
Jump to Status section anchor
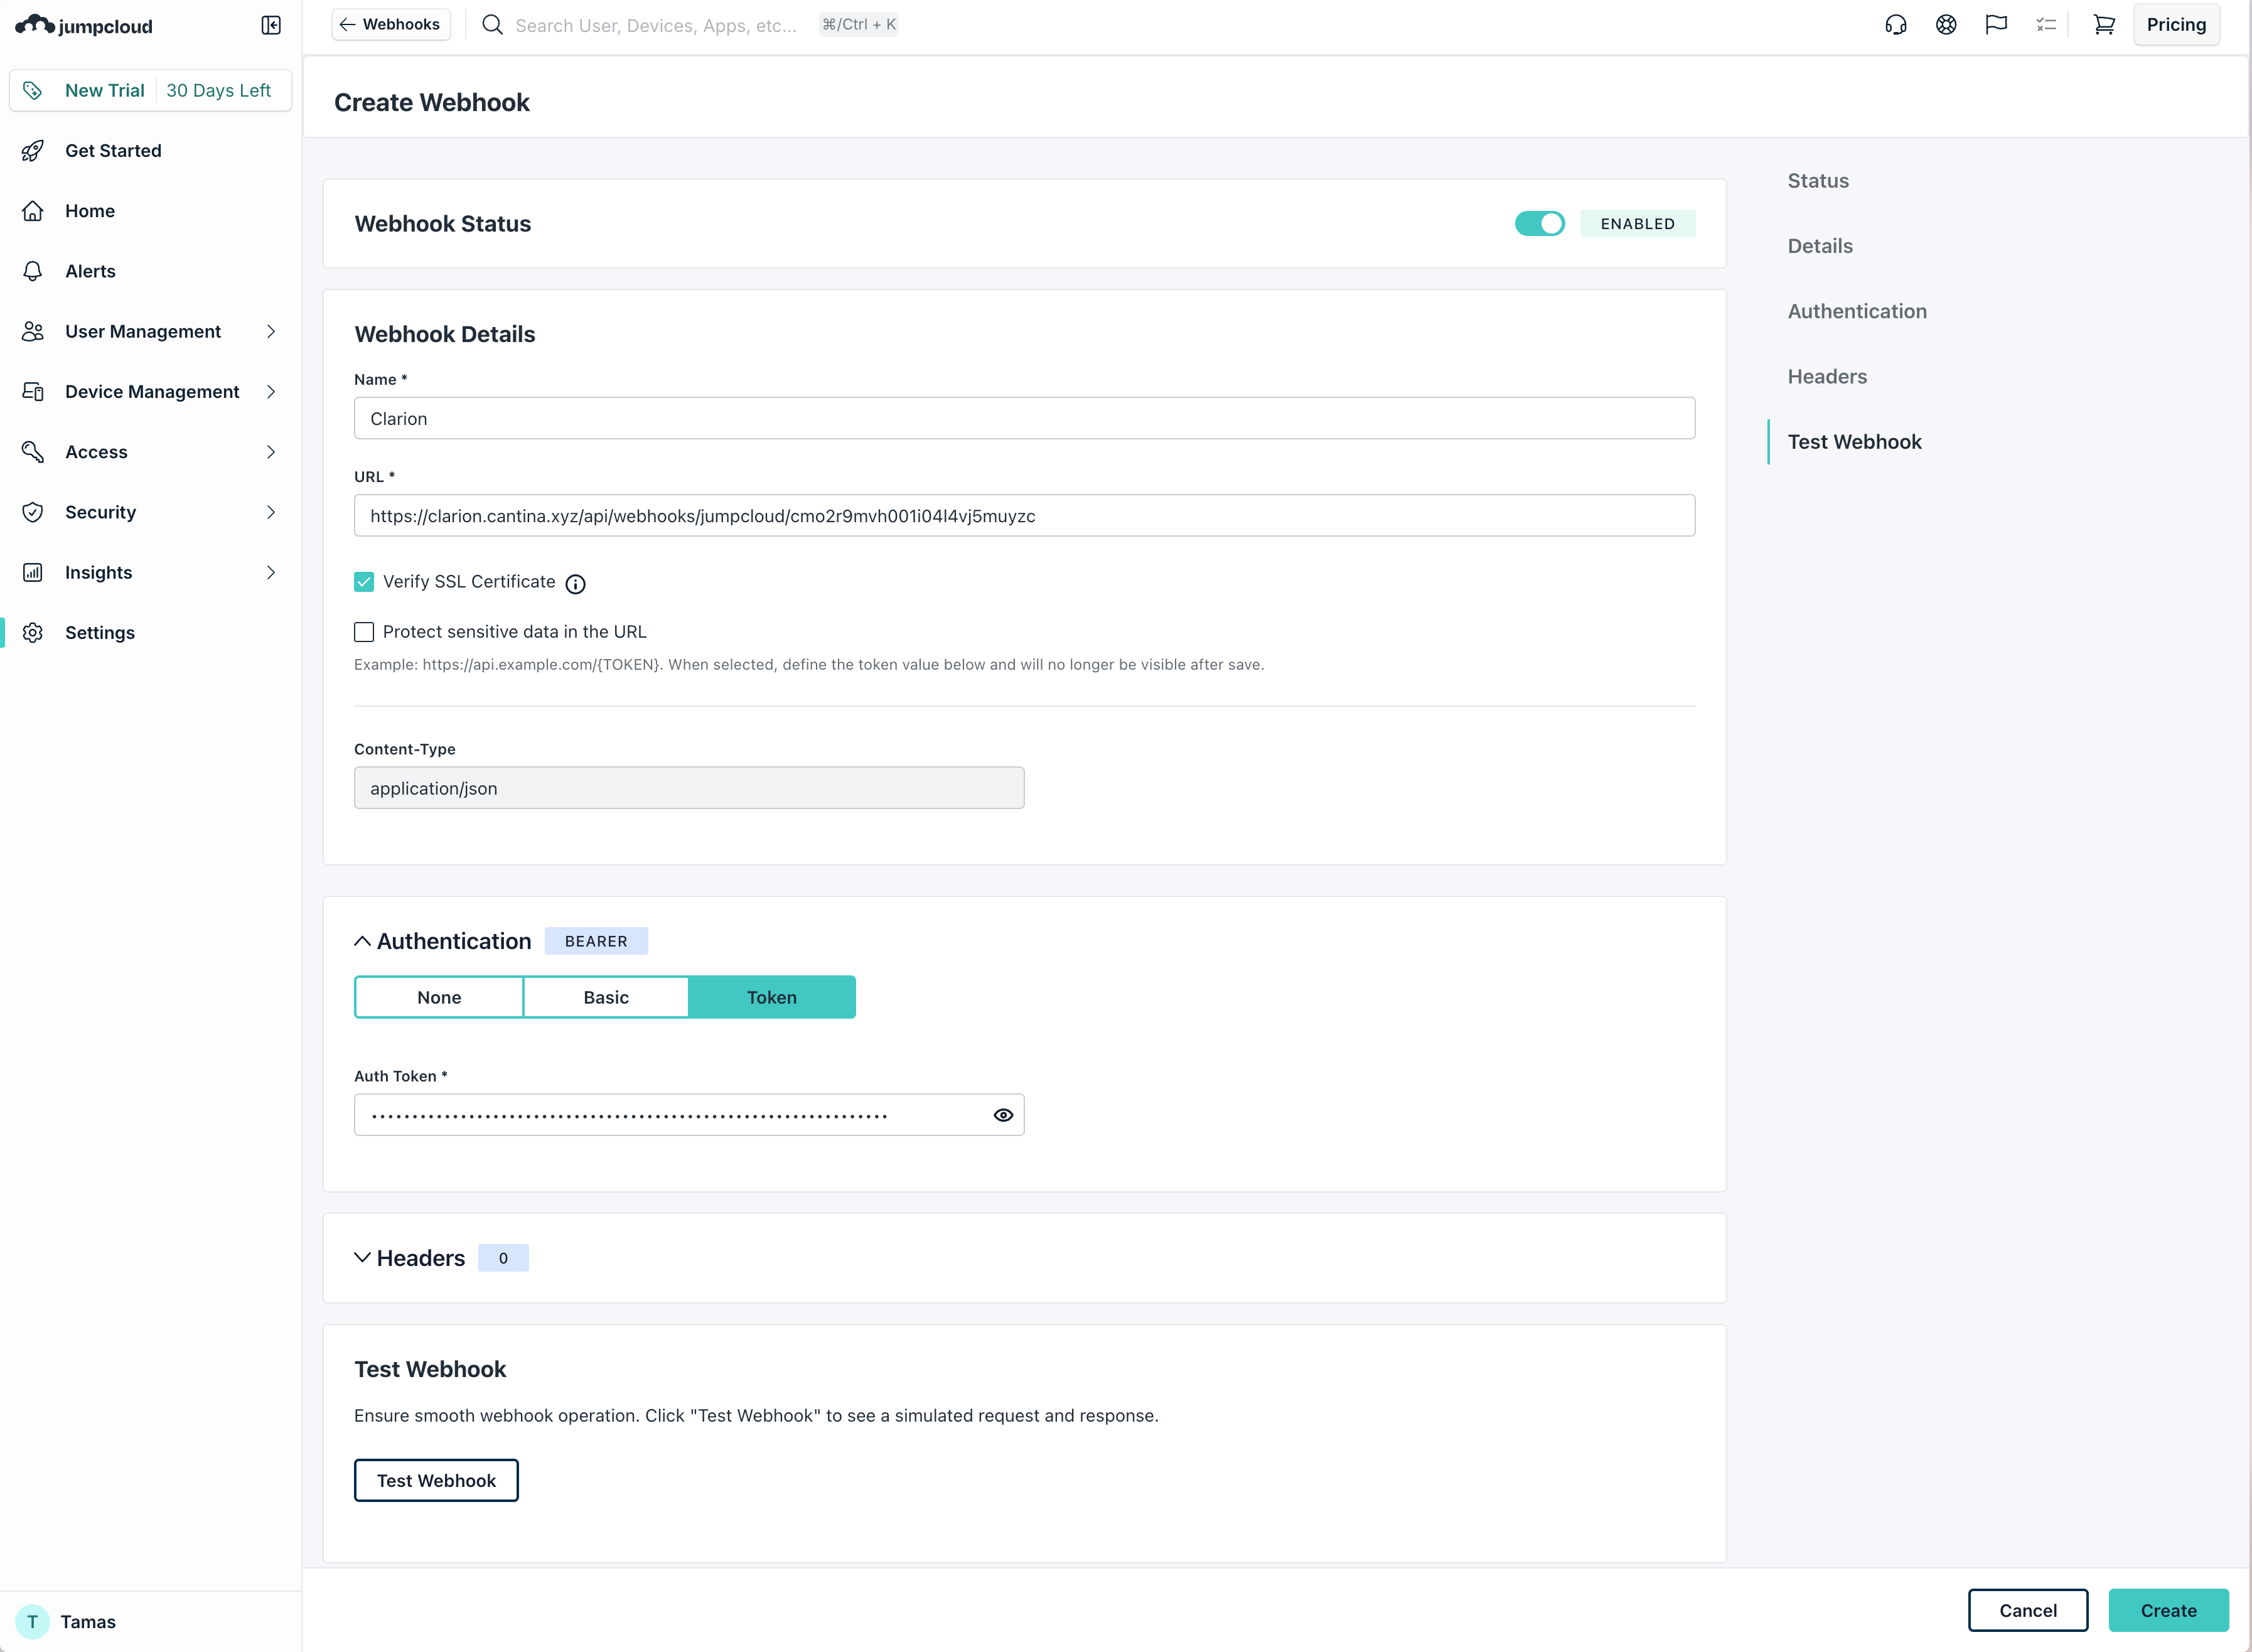pos(1818,181)
